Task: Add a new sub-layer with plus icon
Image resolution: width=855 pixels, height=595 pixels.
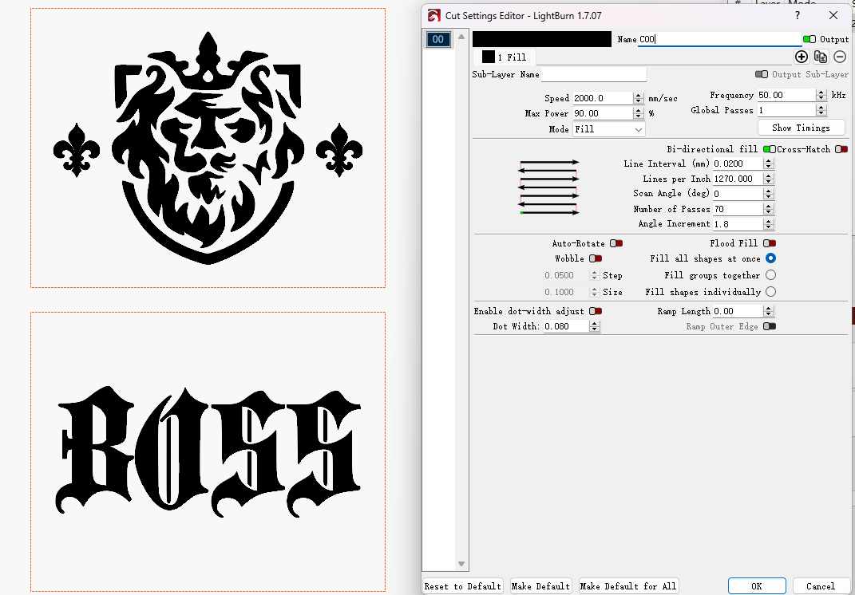Action: 801,57
